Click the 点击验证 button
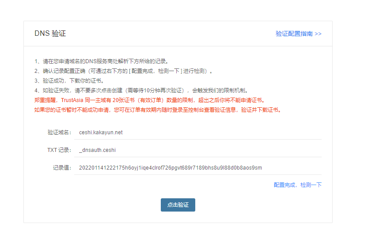This screenshot has width=383, height=246. click(x=178, y=205)
